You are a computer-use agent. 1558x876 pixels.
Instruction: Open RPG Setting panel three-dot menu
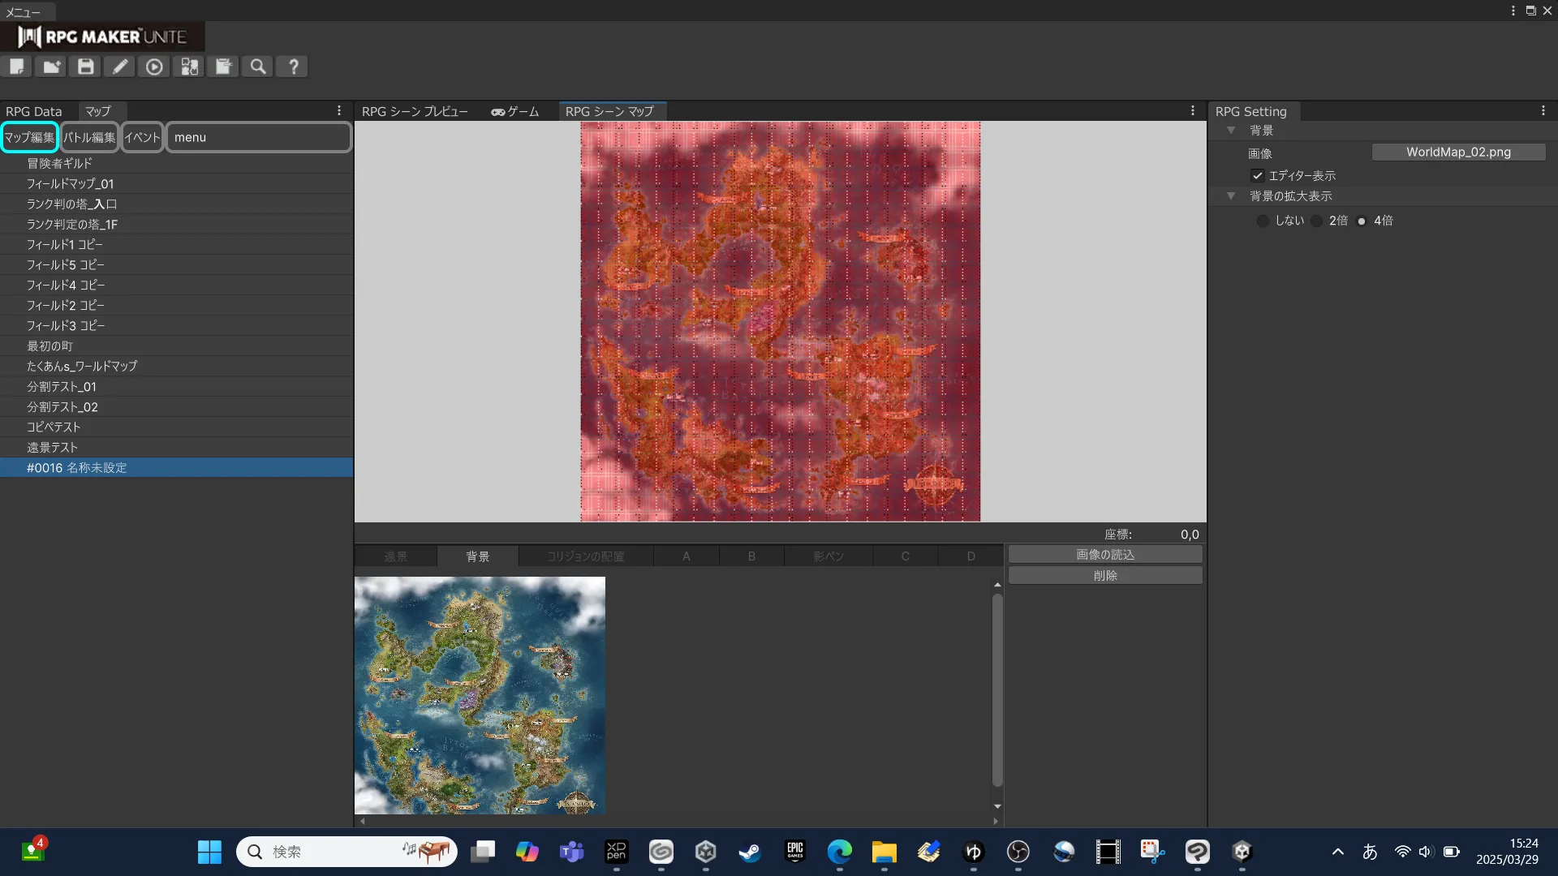(1543, 111)
